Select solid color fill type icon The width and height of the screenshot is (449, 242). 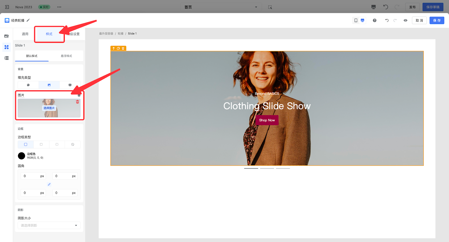(x=28, y=85)
